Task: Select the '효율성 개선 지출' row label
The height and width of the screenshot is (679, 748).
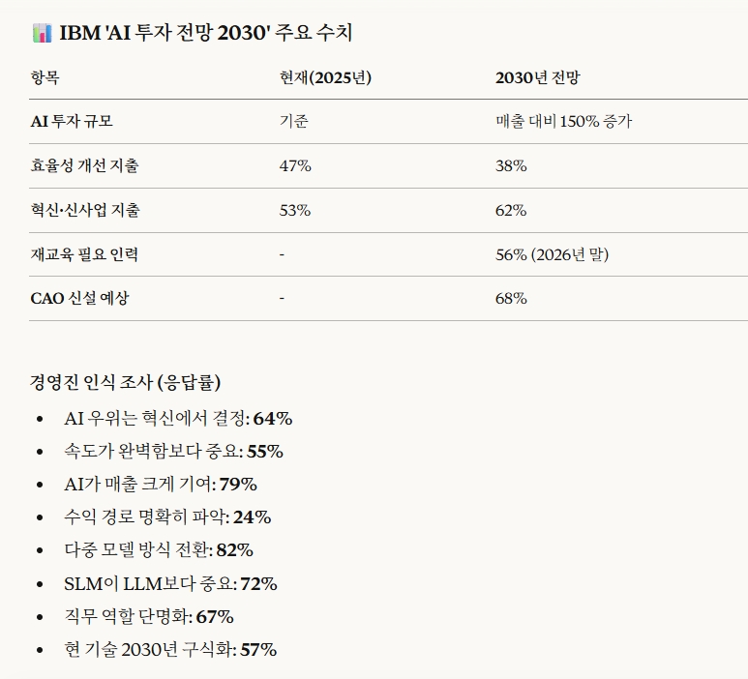Action: click(84, 166)
